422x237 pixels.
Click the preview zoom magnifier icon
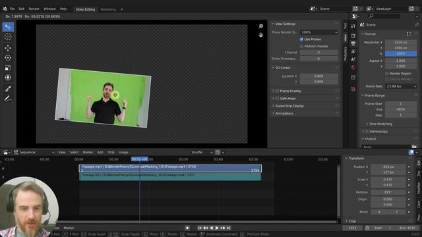[x=260, y=26]
